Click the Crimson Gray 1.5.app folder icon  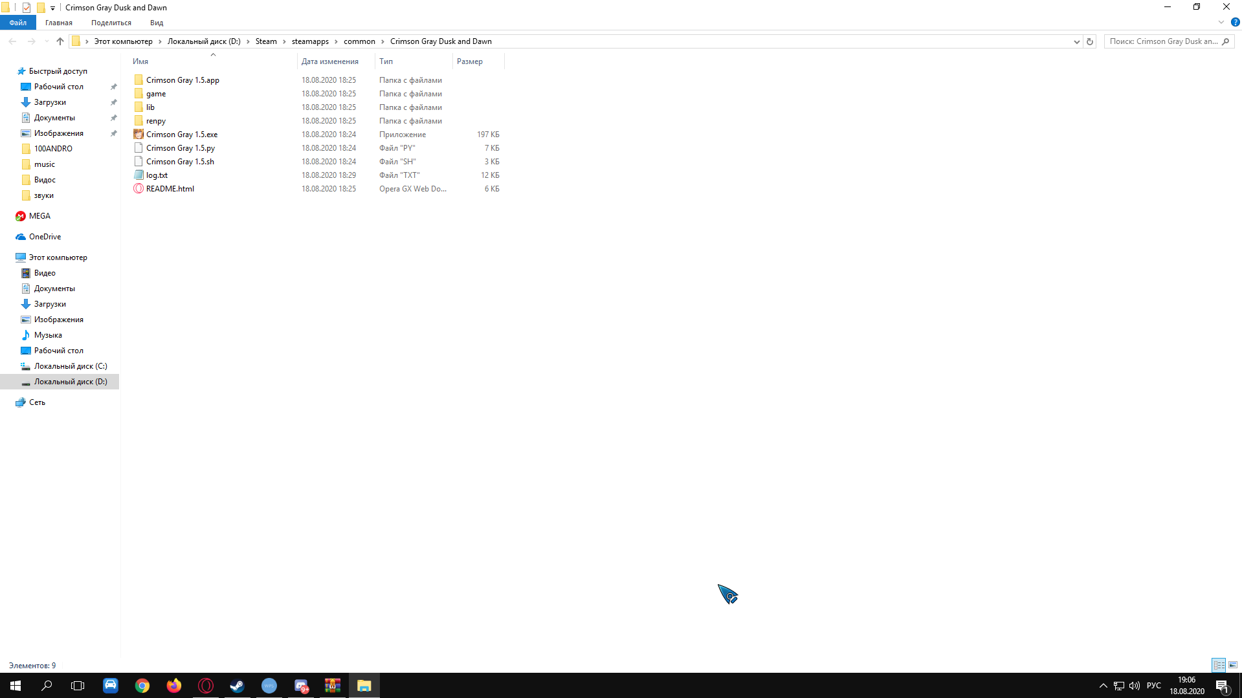point(139,80)
